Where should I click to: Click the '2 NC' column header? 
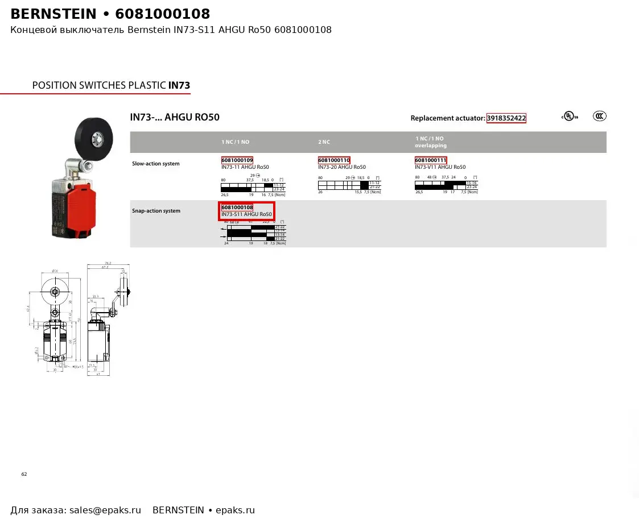point(324,142)
